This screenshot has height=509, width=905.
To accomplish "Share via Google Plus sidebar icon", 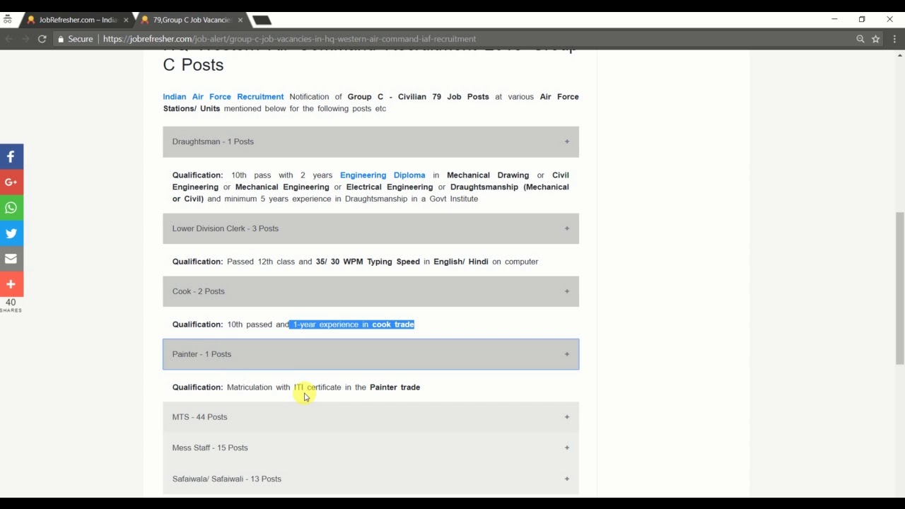I will pyautogui.click(x=11, y=182).
